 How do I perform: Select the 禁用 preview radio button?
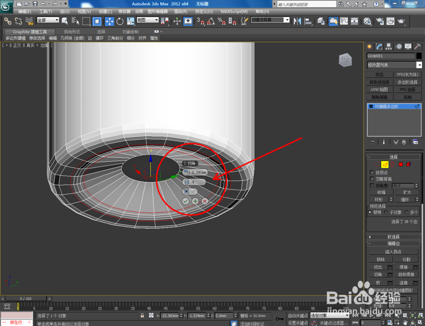point(370,212)
